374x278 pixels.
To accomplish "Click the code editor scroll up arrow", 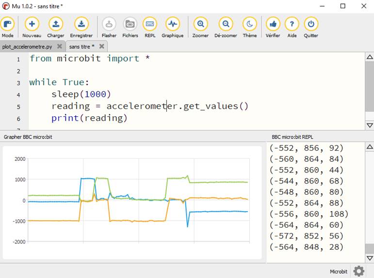I will tap(370, 57).
